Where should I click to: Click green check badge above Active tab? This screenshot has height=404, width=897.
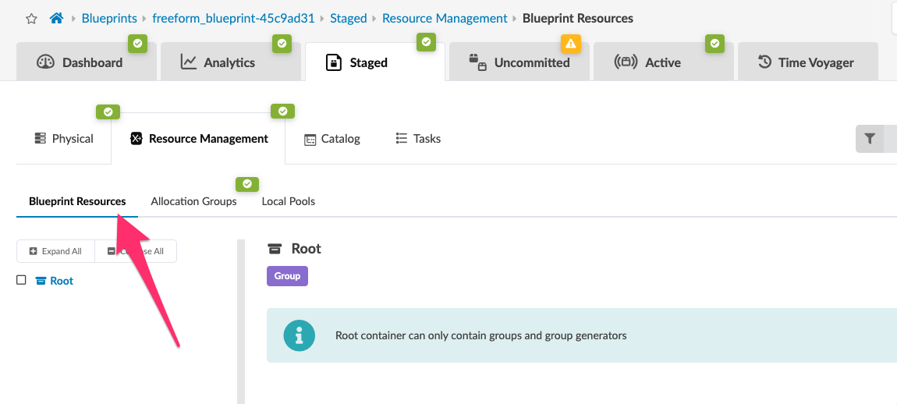715,43
